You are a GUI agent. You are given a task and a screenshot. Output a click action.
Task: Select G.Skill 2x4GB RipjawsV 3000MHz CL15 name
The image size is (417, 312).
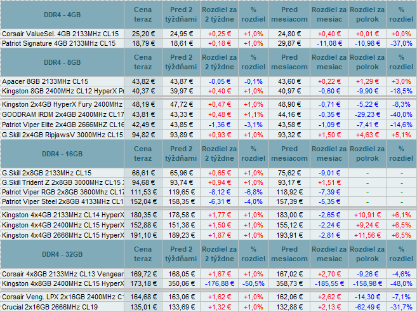click(62, 135)
